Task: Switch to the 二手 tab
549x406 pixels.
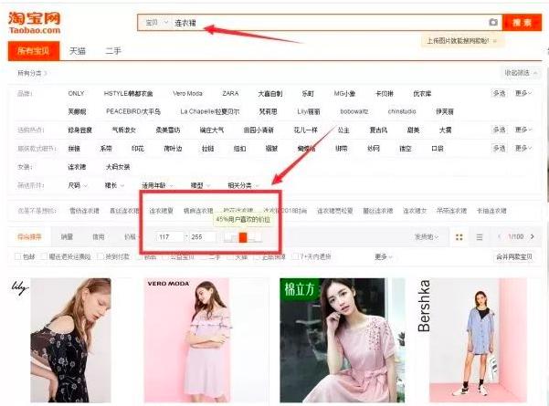Action: pyautogui.click(x=113, y=51)
